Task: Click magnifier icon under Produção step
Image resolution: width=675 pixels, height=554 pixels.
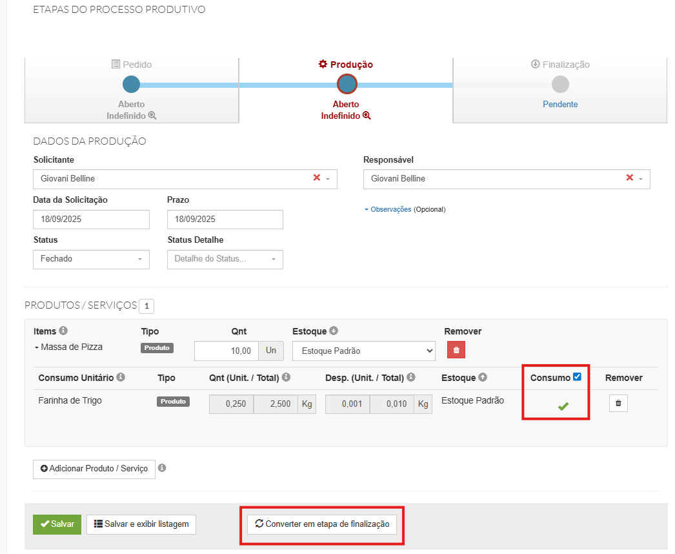Action: (367, 116)
